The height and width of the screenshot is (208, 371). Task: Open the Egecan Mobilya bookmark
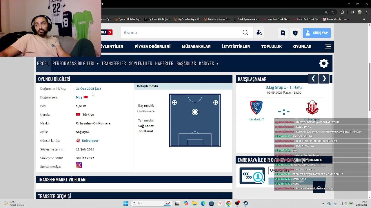click(128, 19)
